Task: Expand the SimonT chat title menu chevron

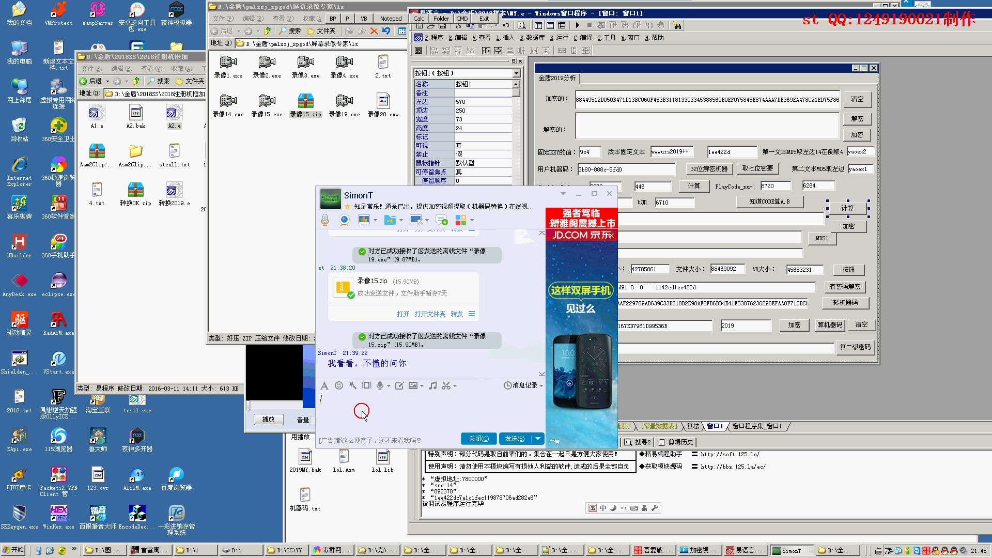Action: coord(563,194)
